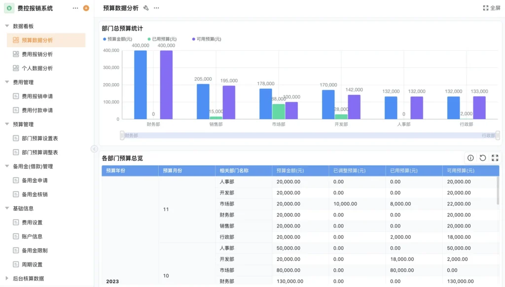Toggle 可用预算(元) legend series
The width and height of the screenshot is (505, 287).
(206, 39)
